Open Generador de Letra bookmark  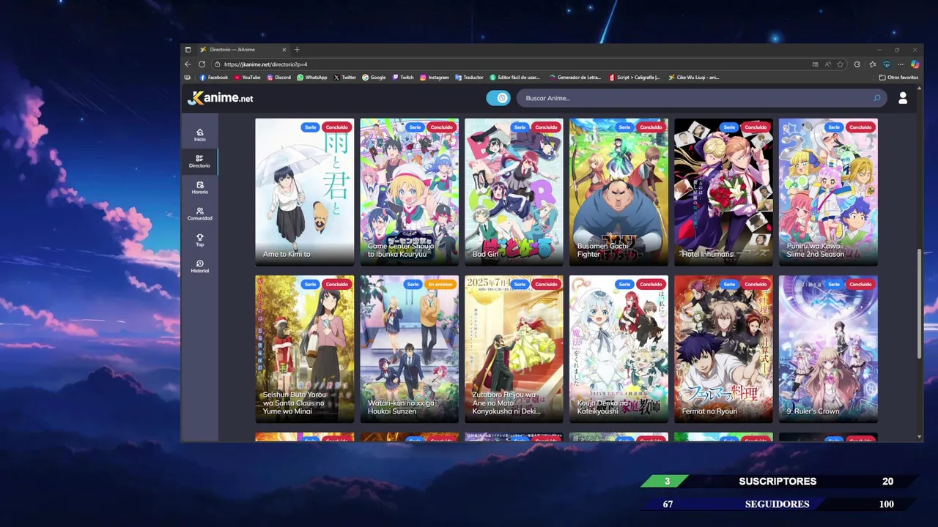tap(577, 78)
